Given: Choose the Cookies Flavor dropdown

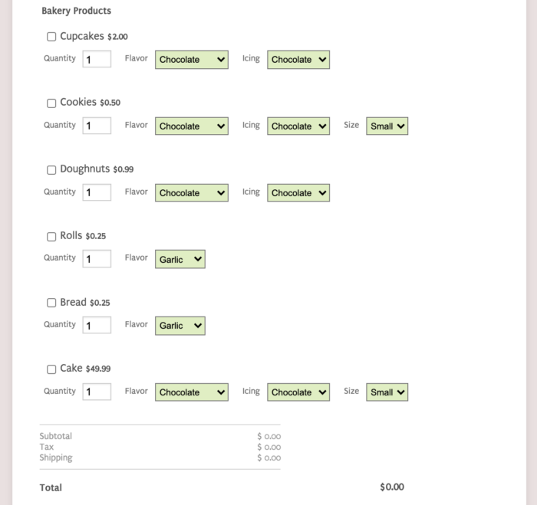Looking at the screenshot, I should (x=191, y=126).
